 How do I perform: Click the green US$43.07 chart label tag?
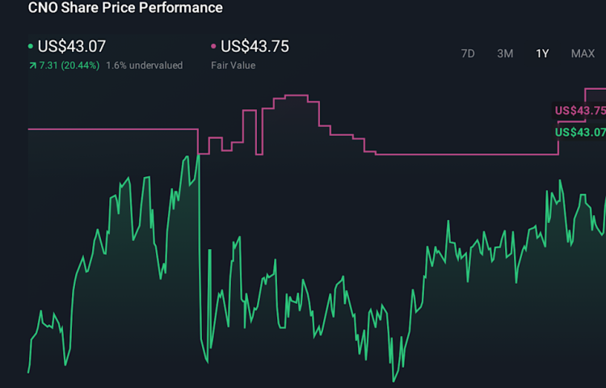[x=579, y=132]
